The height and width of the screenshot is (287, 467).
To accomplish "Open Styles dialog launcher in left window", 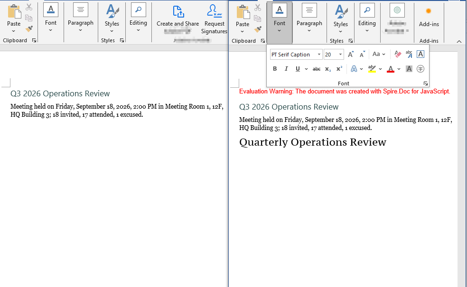I will click(122, 40).
